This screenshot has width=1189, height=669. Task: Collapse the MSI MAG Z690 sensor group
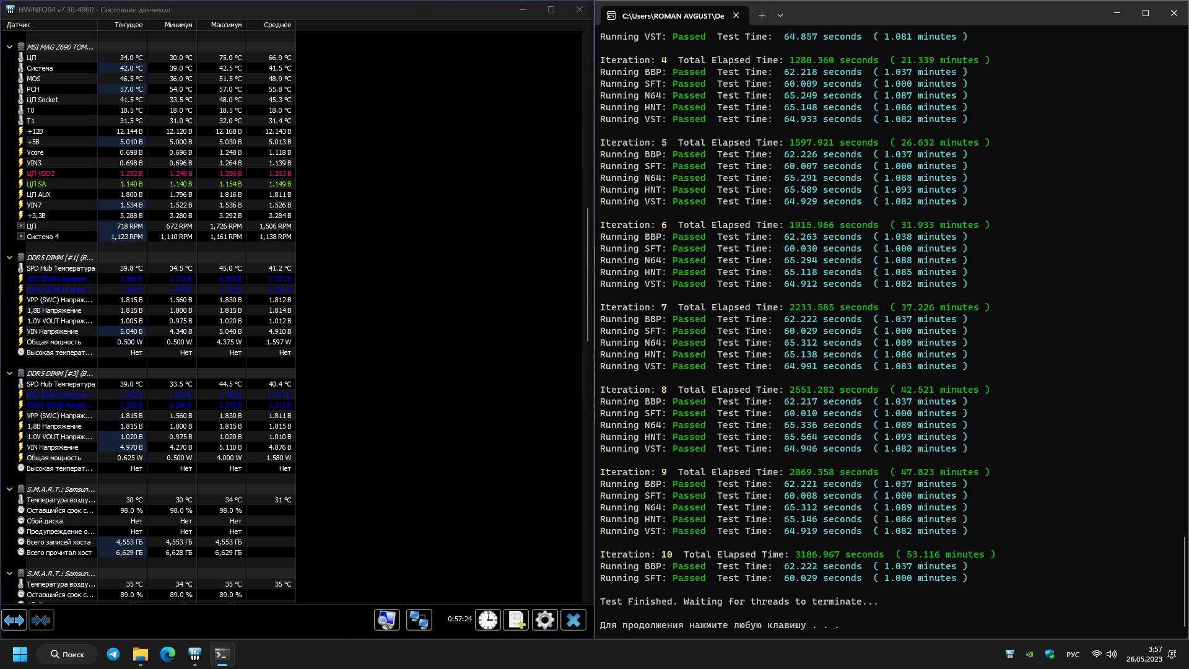(x=9, y=47)
